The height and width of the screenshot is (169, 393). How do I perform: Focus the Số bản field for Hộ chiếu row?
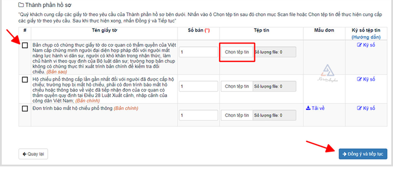click(x=199, y=86)
